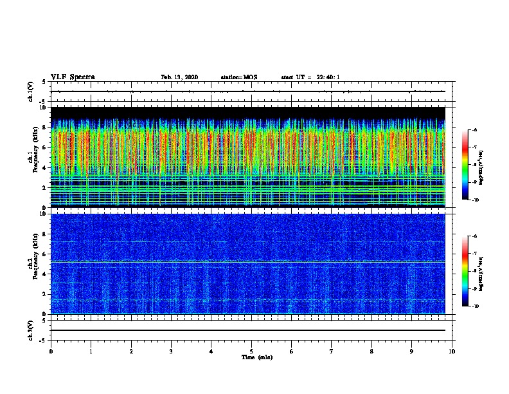Click time axis tick label "0"

pyautogui.click(x=51, y=352)
